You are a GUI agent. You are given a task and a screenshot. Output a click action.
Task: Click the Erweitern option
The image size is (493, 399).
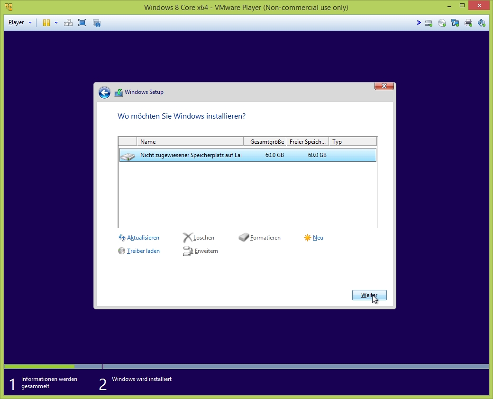click(206, 251)
